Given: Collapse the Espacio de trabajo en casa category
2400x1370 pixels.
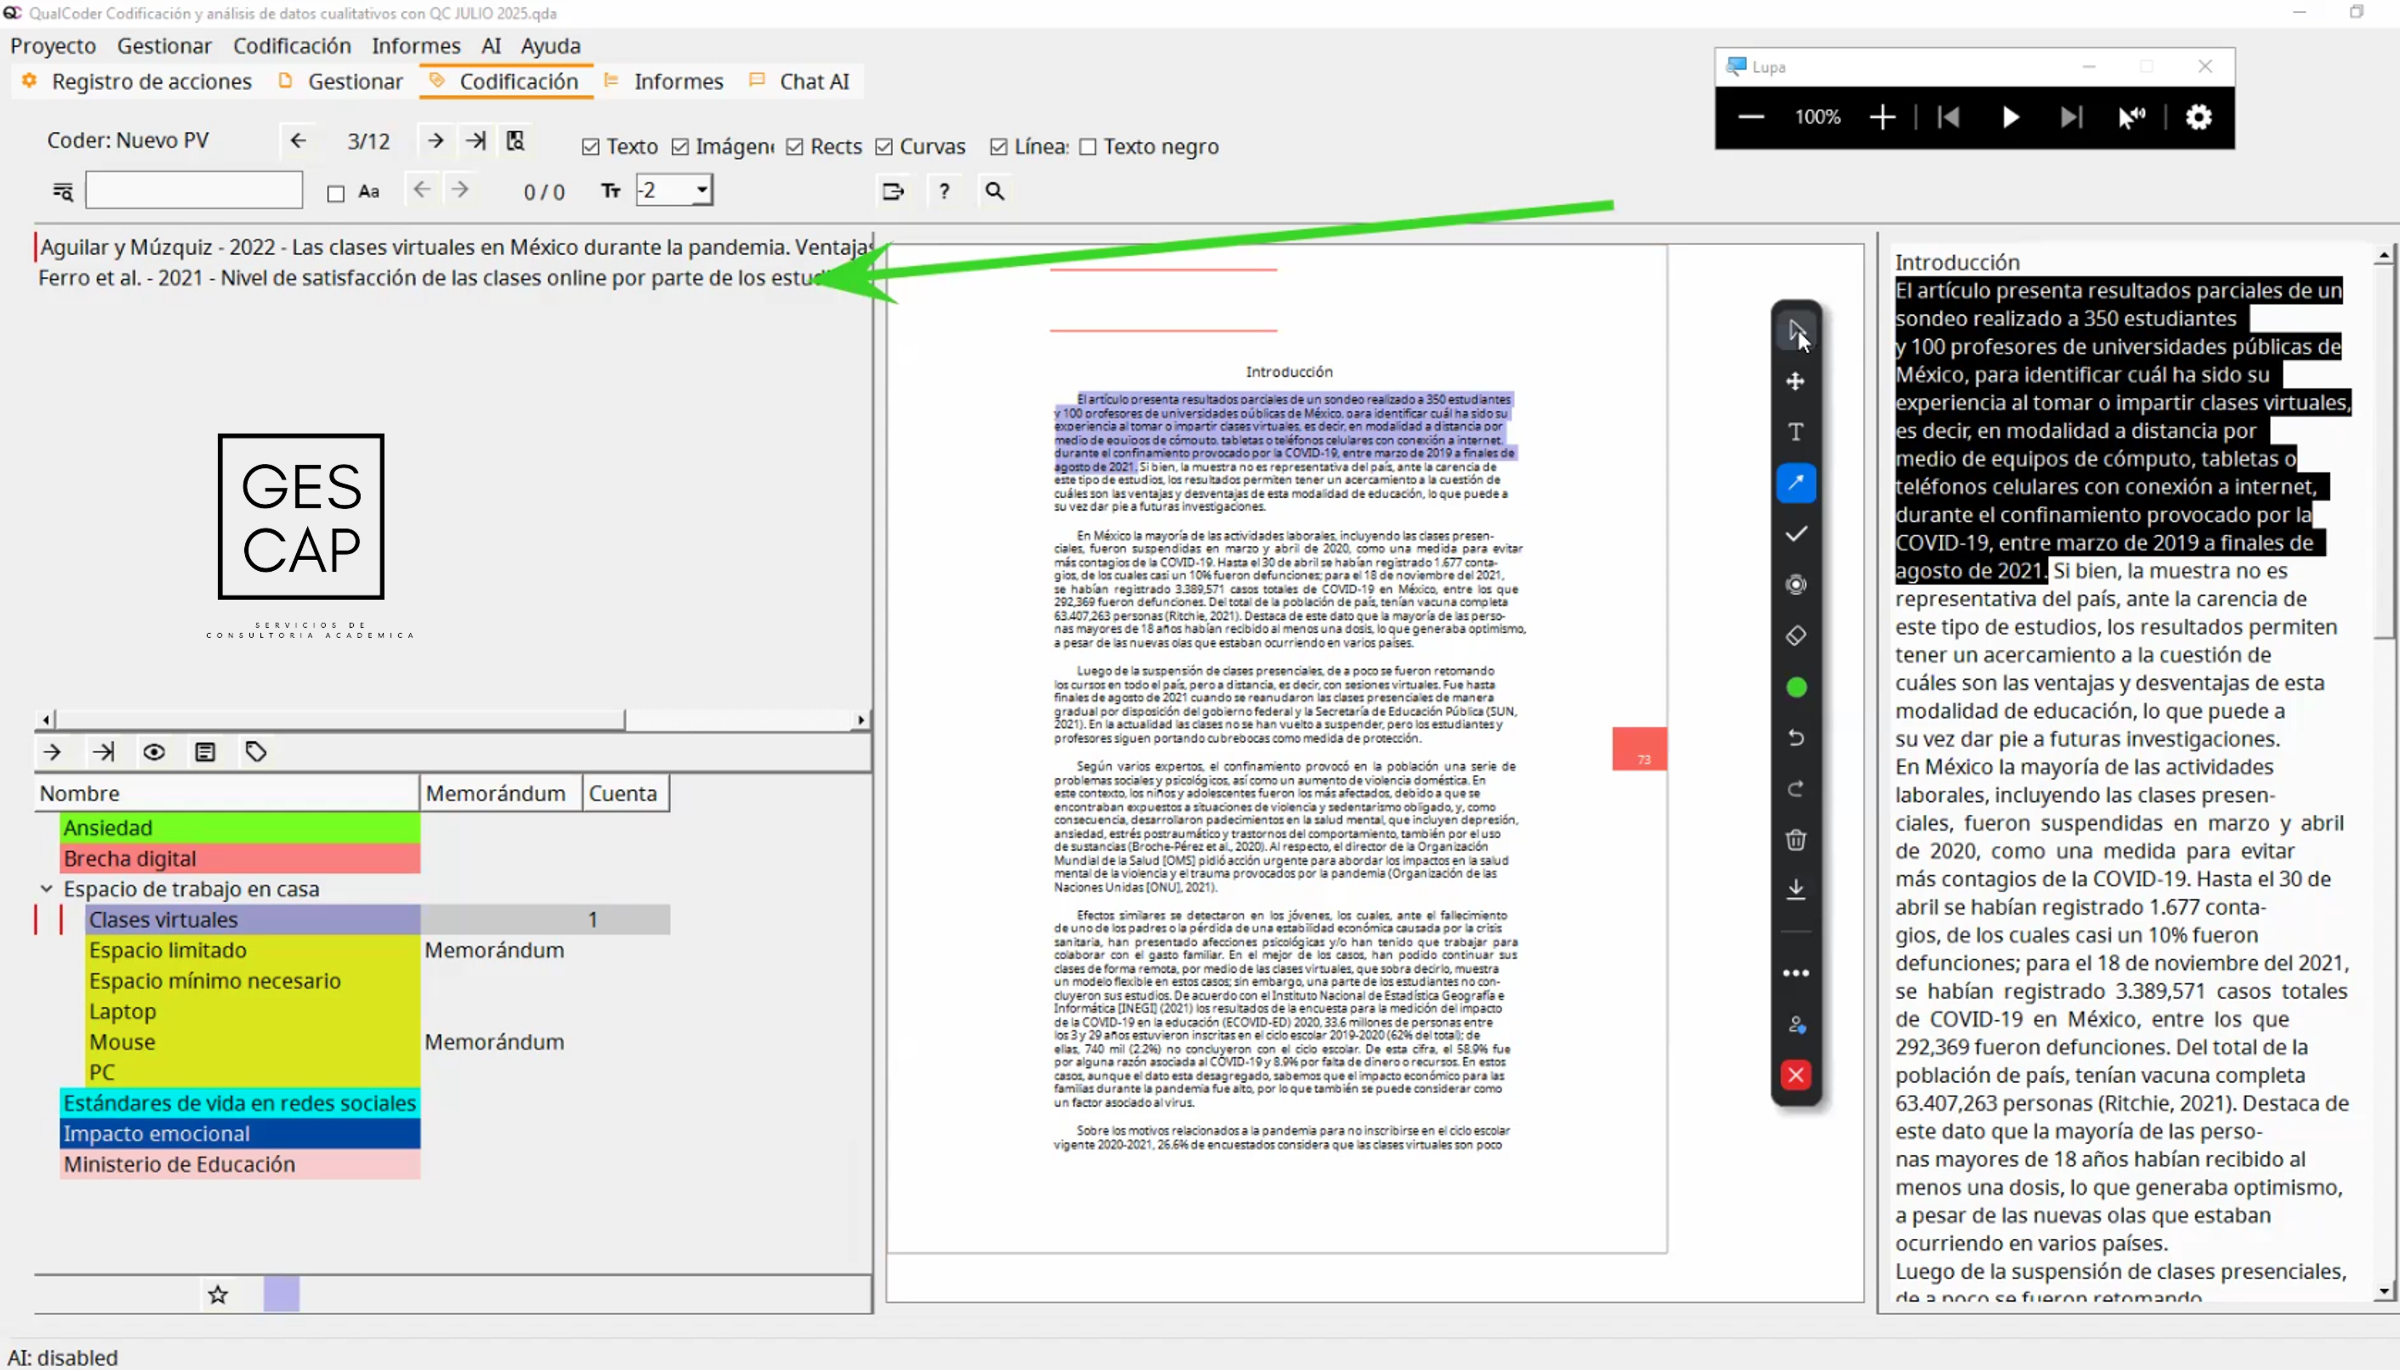Looking at the screenshot, I should click(x=46, y=888).
